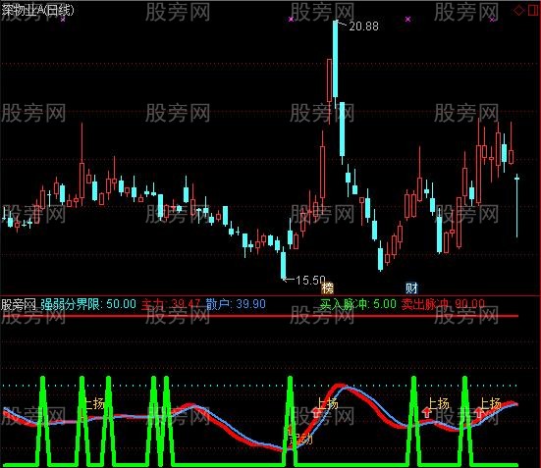This screenshot has width=541, height=468.
Task: Click the 上扬 label nearest the 异动 signal
Action: 327,403
